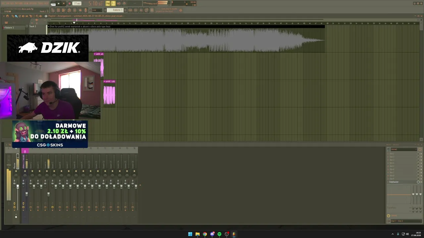
Task: Mute the Master track with its LED
Action: pyautogui.click(x=16, y=171)
